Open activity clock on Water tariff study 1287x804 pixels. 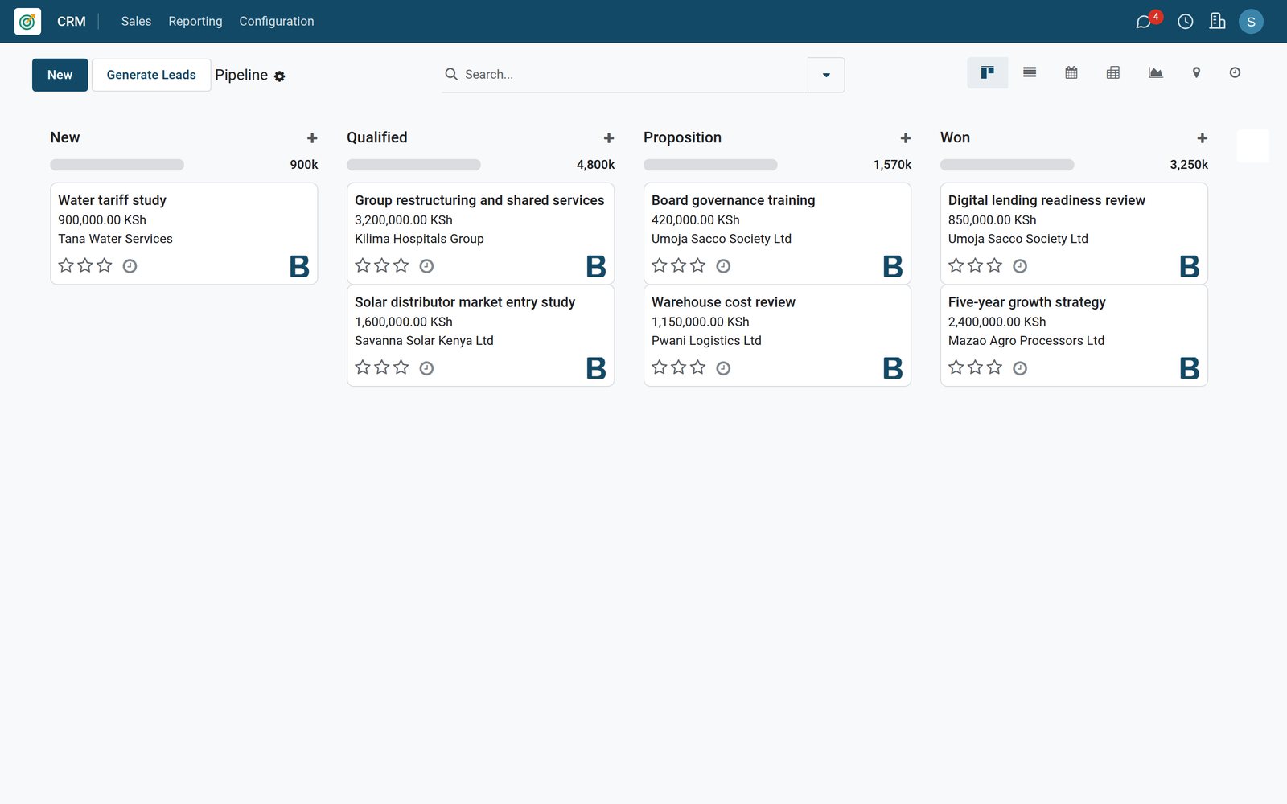[130, 266]
